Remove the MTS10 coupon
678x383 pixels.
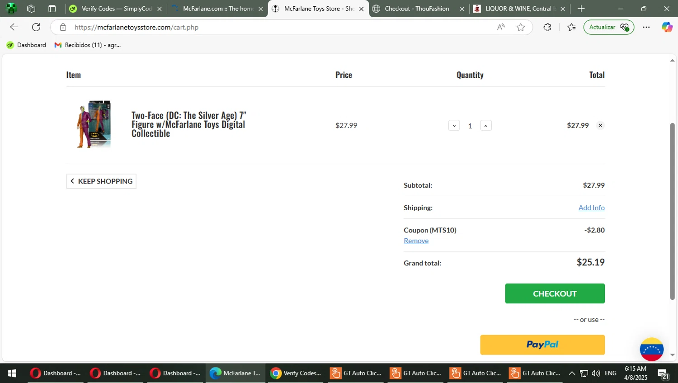click(416, 241)
